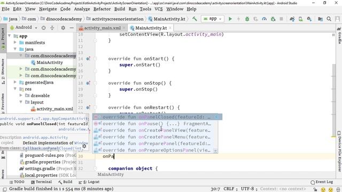
Task: Click override gutter icon at line 18
Action: 88,83
